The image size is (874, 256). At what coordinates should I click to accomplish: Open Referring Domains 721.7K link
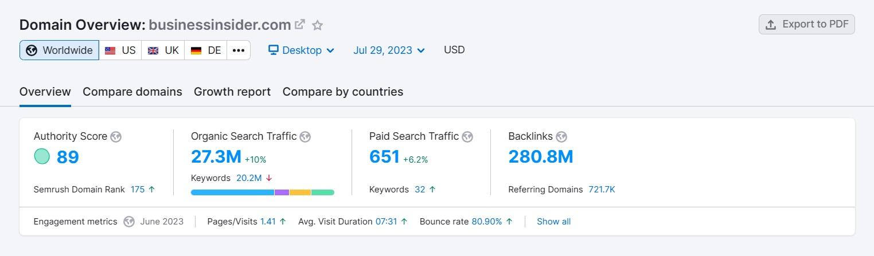click(602, 190)
